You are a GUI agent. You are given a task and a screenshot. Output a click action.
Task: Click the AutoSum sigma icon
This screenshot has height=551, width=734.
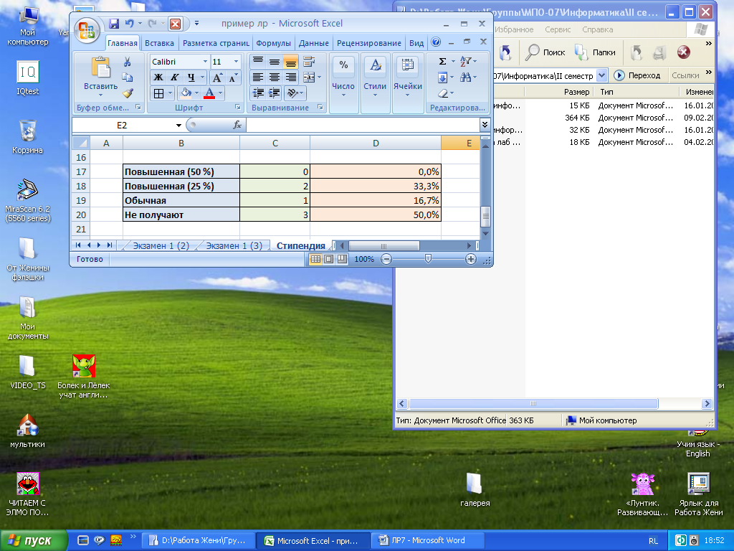coord(442,62)
